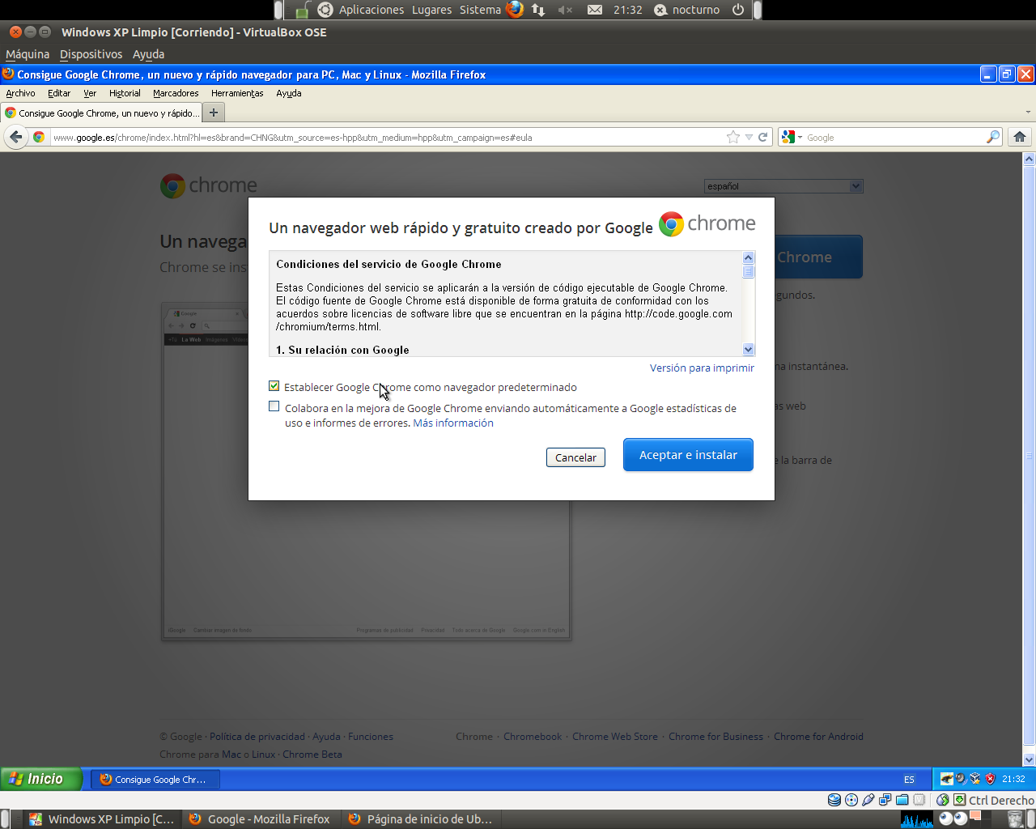Open the Historial menu

point(125,93)
